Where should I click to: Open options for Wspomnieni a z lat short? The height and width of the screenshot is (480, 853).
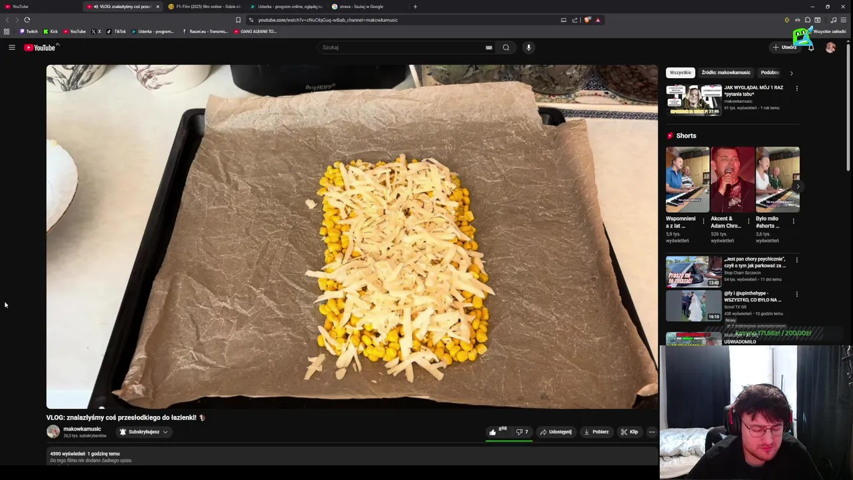[x=703, y=221]
